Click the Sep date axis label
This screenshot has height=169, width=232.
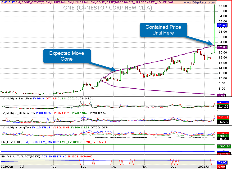click(84, 167)
